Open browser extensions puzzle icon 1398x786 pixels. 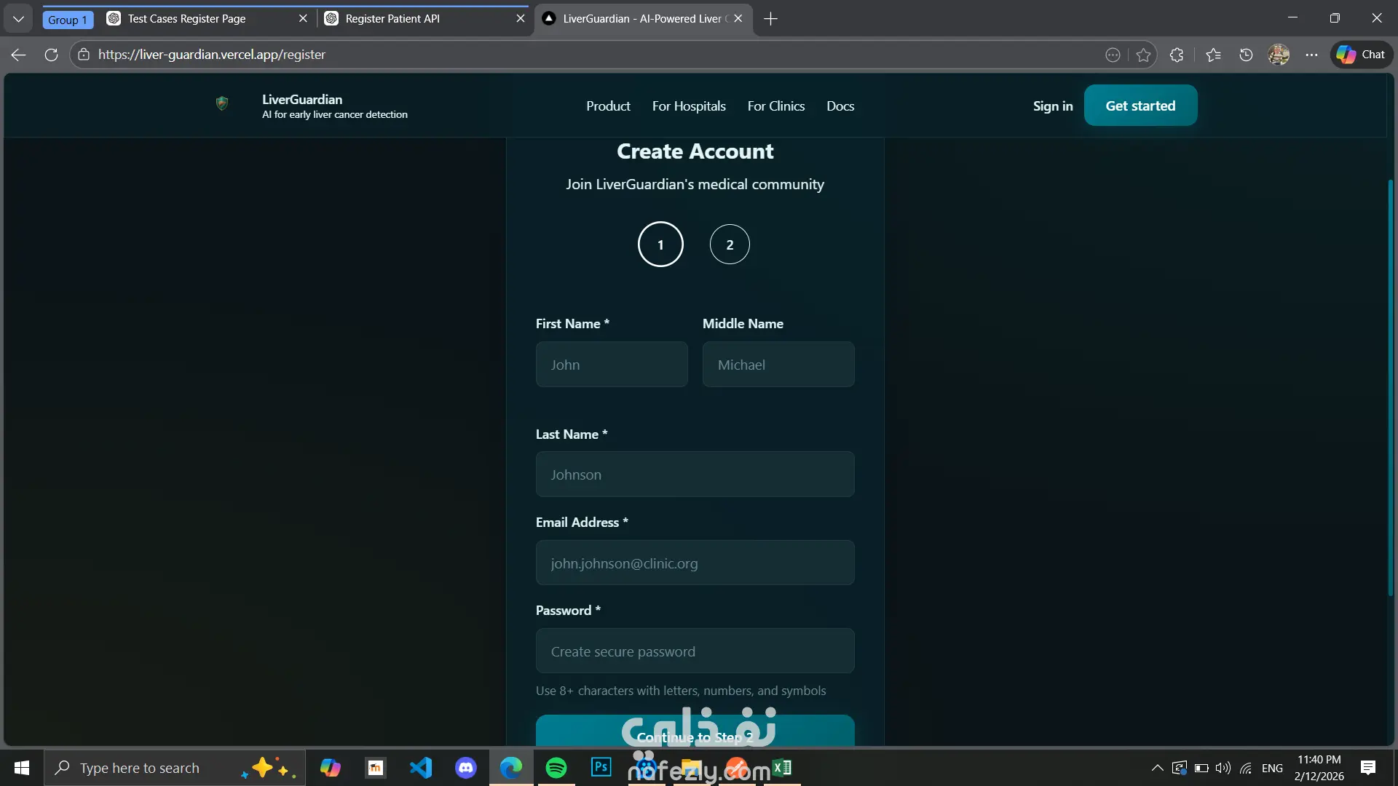tap(1177, 55)
